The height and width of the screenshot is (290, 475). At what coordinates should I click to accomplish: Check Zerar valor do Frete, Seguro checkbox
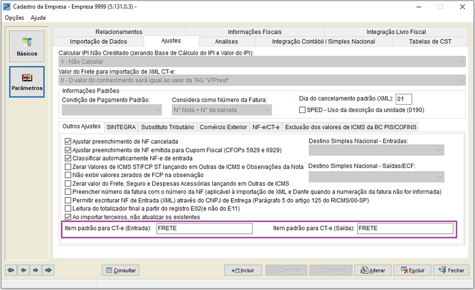(x=68, y=183)
